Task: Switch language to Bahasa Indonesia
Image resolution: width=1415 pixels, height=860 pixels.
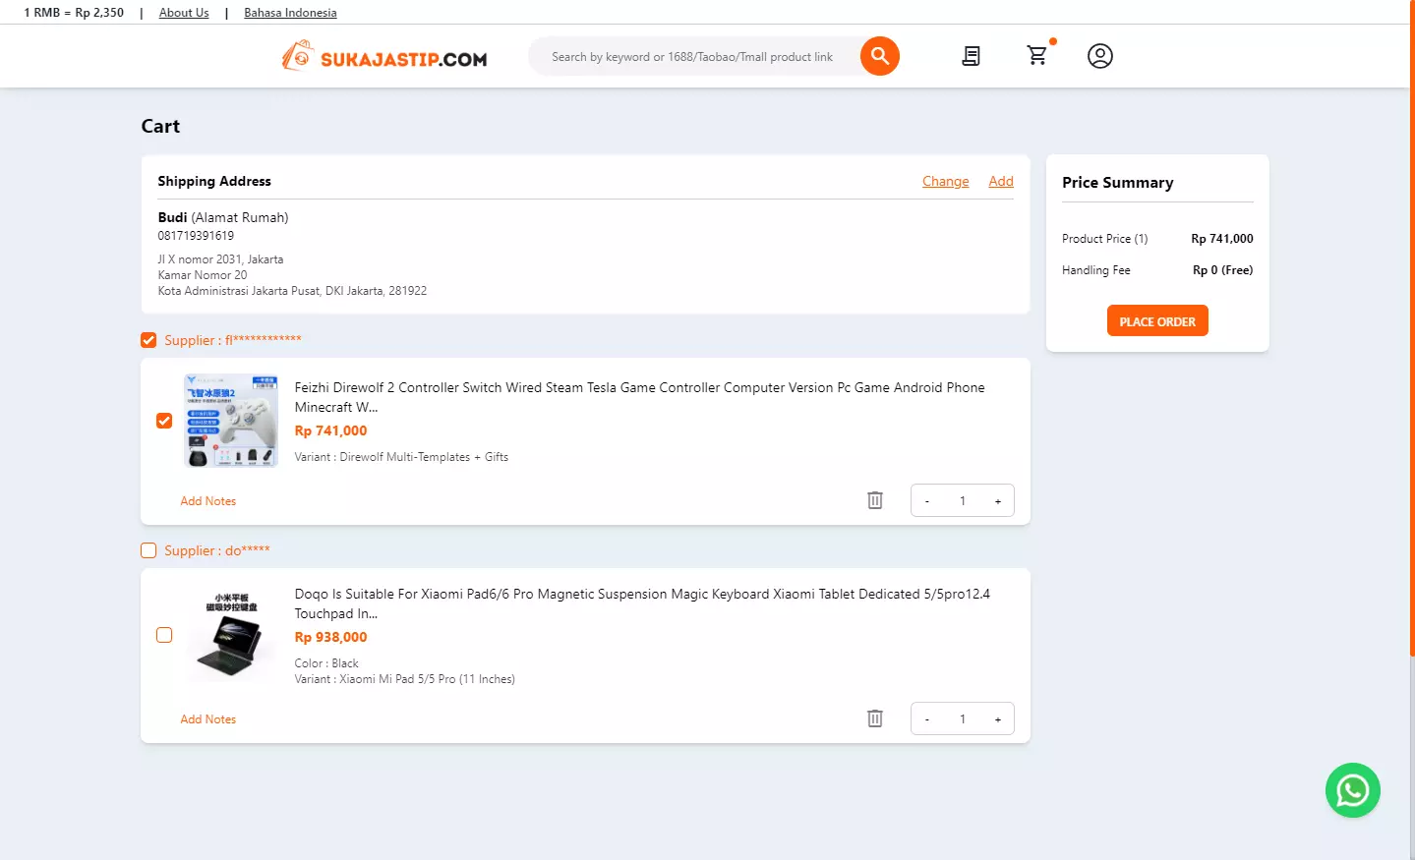Action: click(290, 13)
